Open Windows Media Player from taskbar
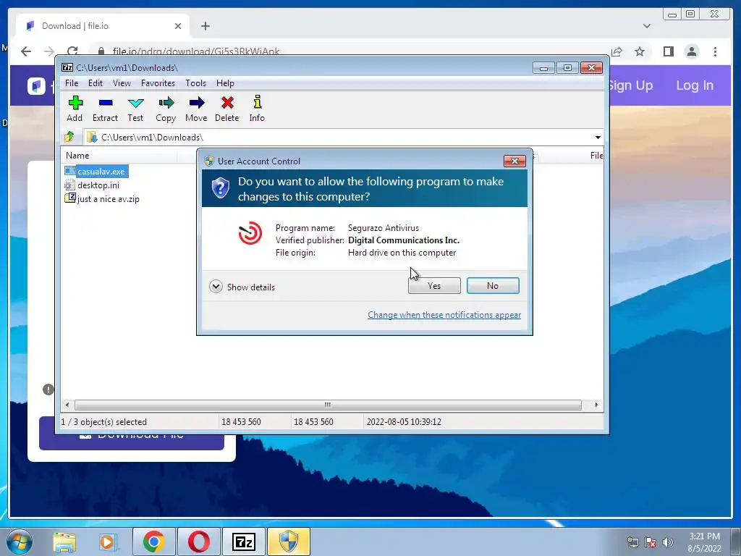Viewport: 741px width, 556px height. coord(107,542)
